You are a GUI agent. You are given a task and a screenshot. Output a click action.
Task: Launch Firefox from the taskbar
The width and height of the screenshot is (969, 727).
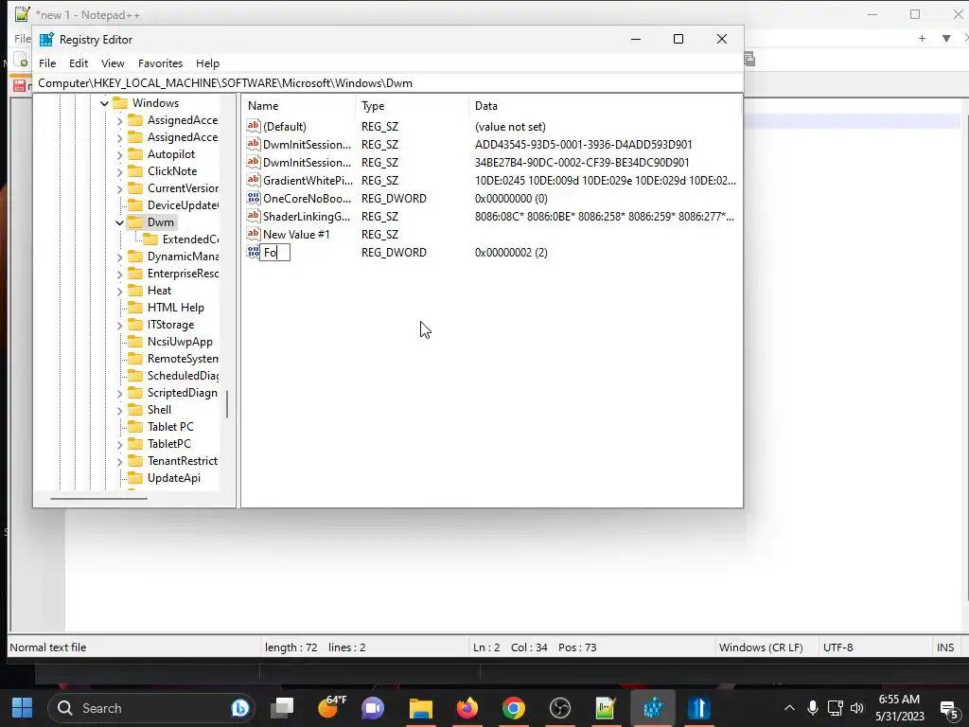click(467, 708)
